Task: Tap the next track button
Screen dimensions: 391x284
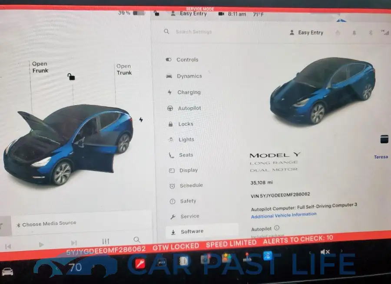Action: [x=74, y=243]
